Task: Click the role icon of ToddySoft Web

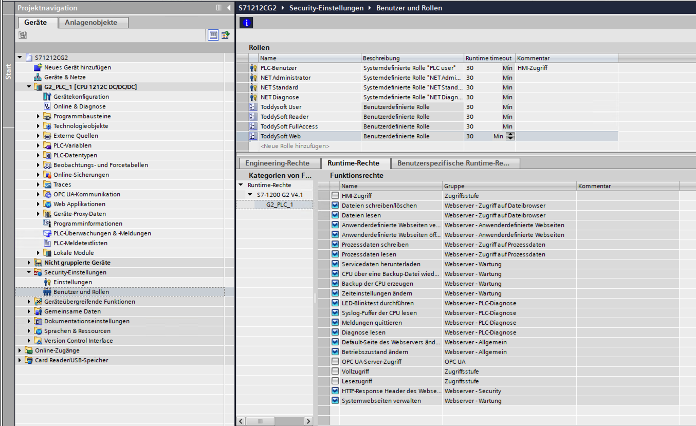Action: (253, 136)
